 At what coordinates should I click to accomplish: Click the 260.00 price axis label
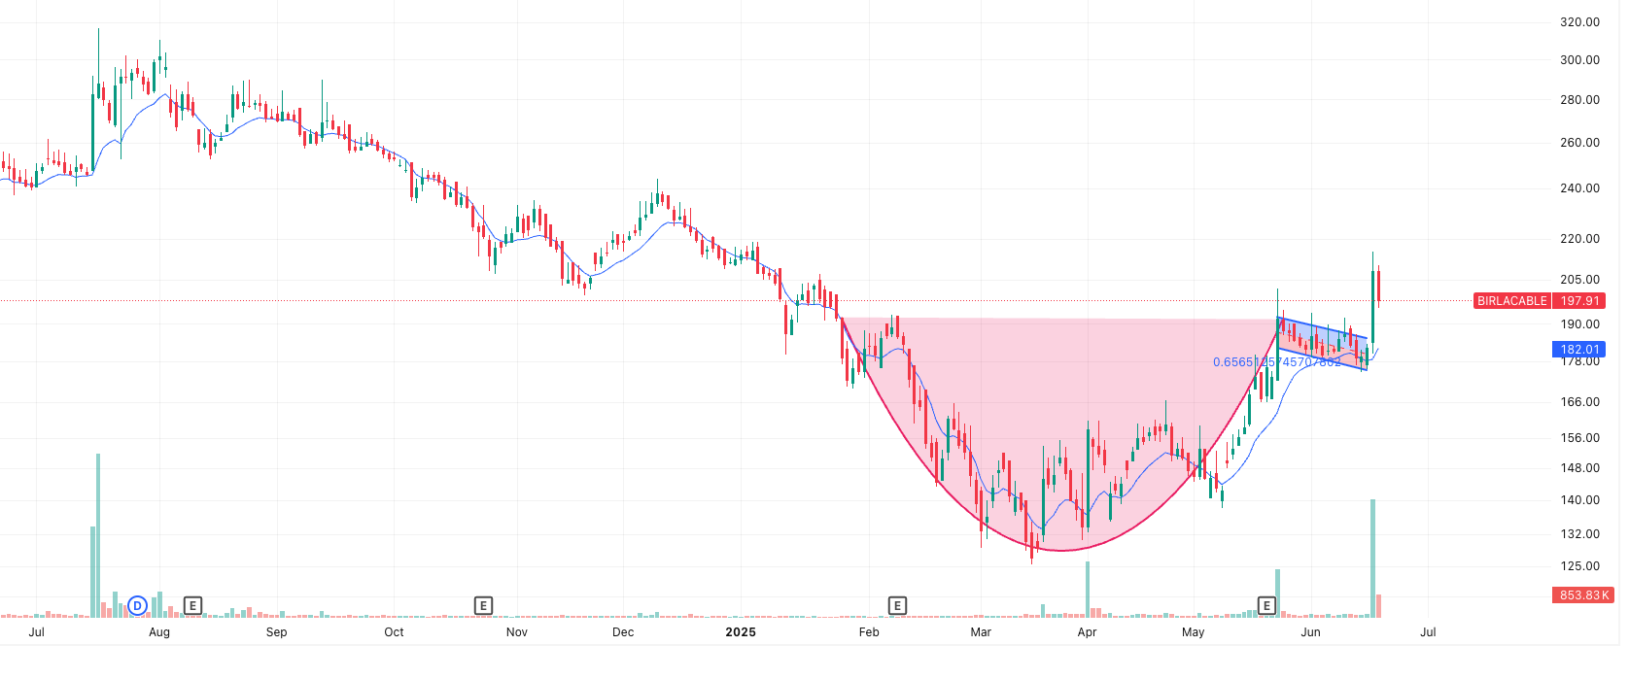[x=1579, y=143]
